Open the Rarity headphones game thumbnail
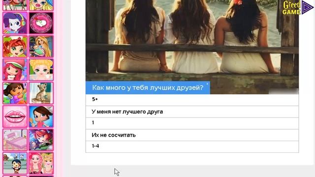 [x=15, y=23]
